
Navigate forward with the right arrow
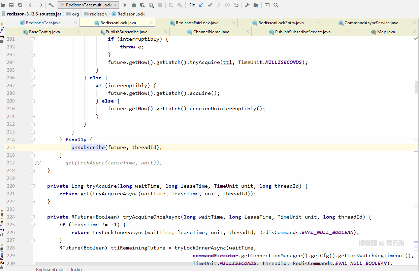(x=40, y=5)
